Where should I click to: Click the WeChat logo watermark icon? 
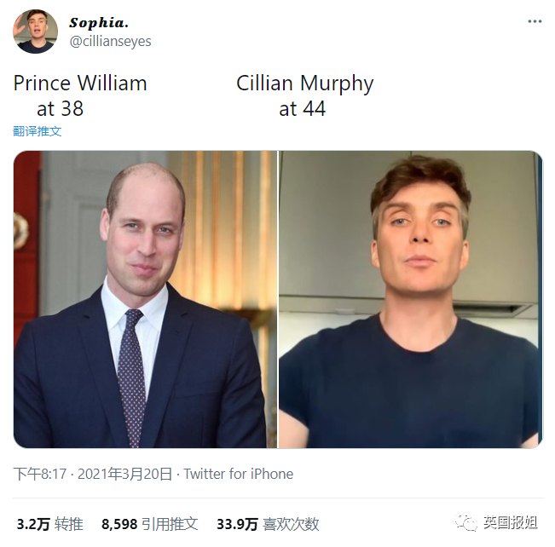click(465, 522)
